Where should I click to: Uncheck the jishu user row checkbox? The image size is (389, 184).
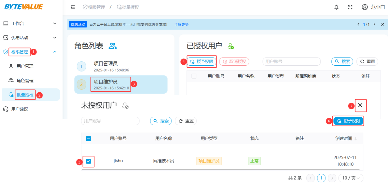coord(89,161)
